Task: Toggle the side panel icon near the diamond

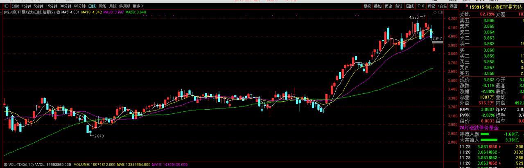Action: coord(440,12)
